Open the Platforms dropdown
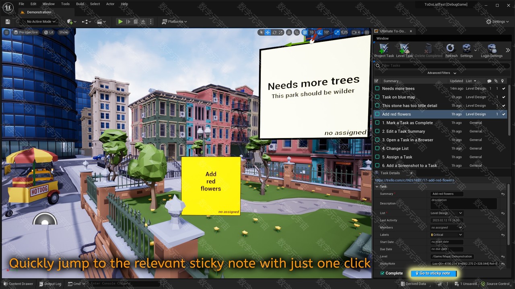Image resolution: width=515 pixels, height=289 pixels. point(175,22)
